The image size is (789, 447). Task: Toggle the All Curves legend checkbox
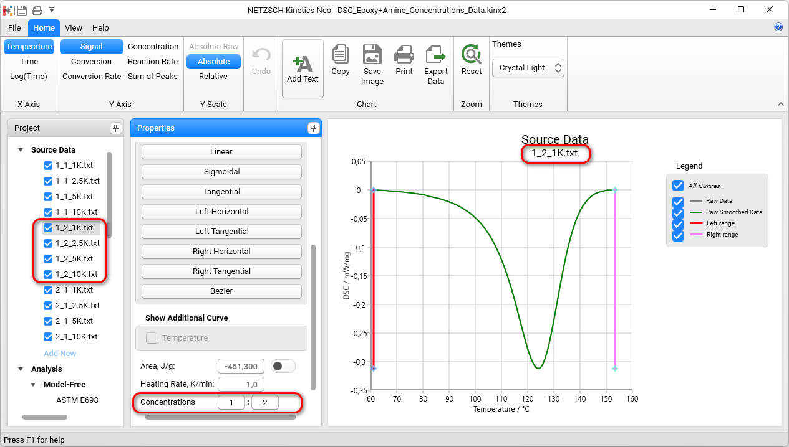(678, 186)
